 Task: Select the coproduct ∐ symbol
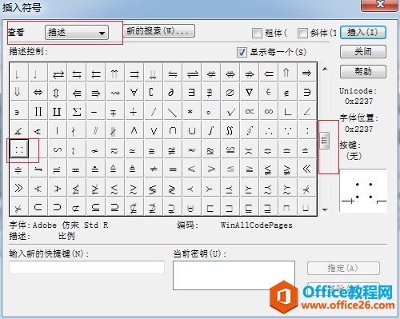pyautogui.click(x=58, y=112)
